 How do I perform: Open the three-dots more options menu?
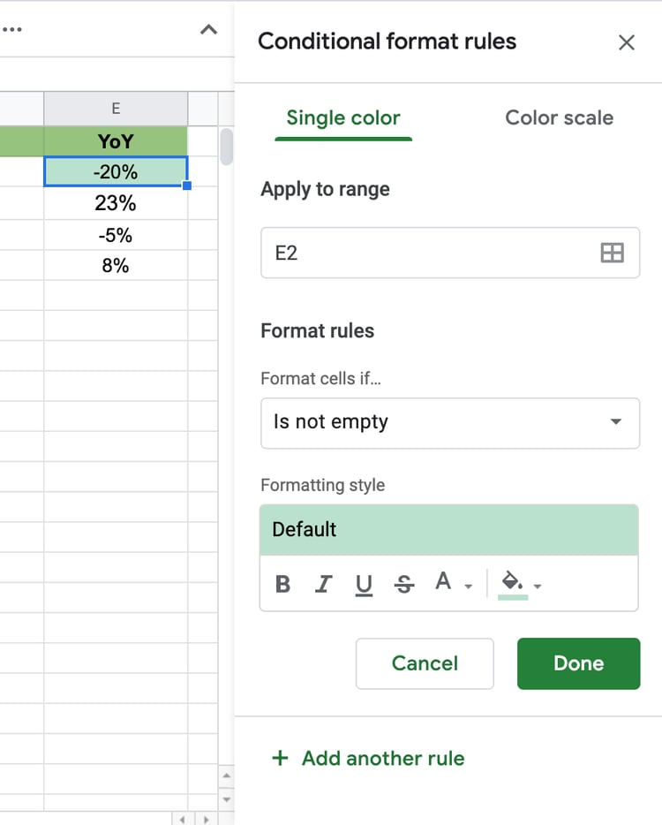(x=12, y=29)
